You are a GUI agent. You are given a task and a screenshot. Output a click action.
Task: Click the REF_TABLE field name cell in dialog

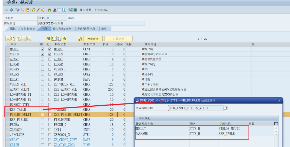point(233,134)
